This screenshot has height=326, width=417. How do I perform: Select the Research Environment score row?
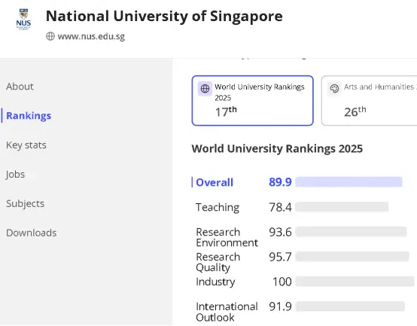(x=301, y=236)
